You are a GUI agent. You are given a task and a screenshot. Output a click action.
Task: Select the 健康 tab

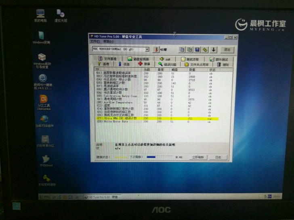144,64
